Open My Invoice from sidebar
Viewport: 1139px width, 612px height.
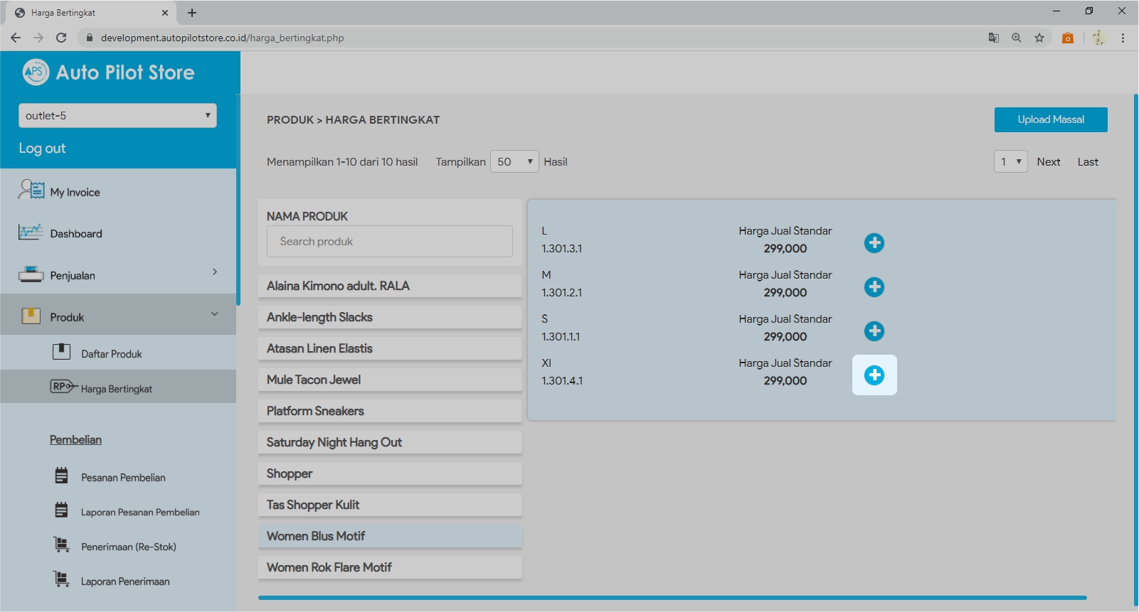(x=75, y=192)
